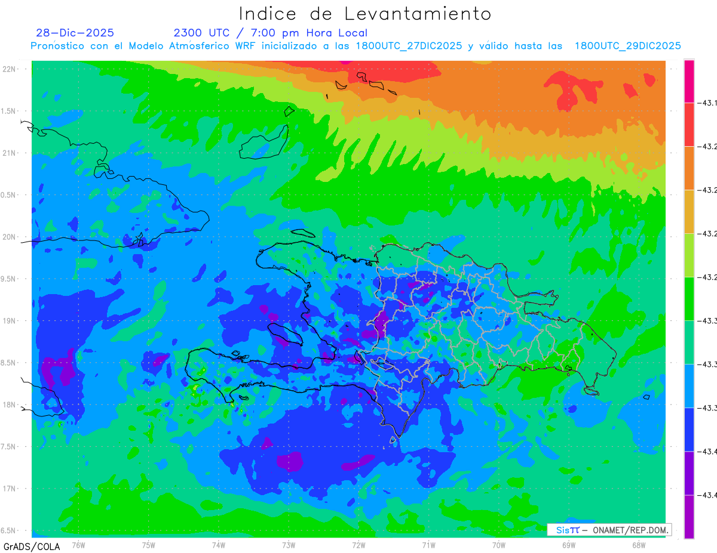Click the 'Indice de Levantamiento' map title
This screenshot has width=717, height=553.
pyautogui.click(x=365, y=14)
